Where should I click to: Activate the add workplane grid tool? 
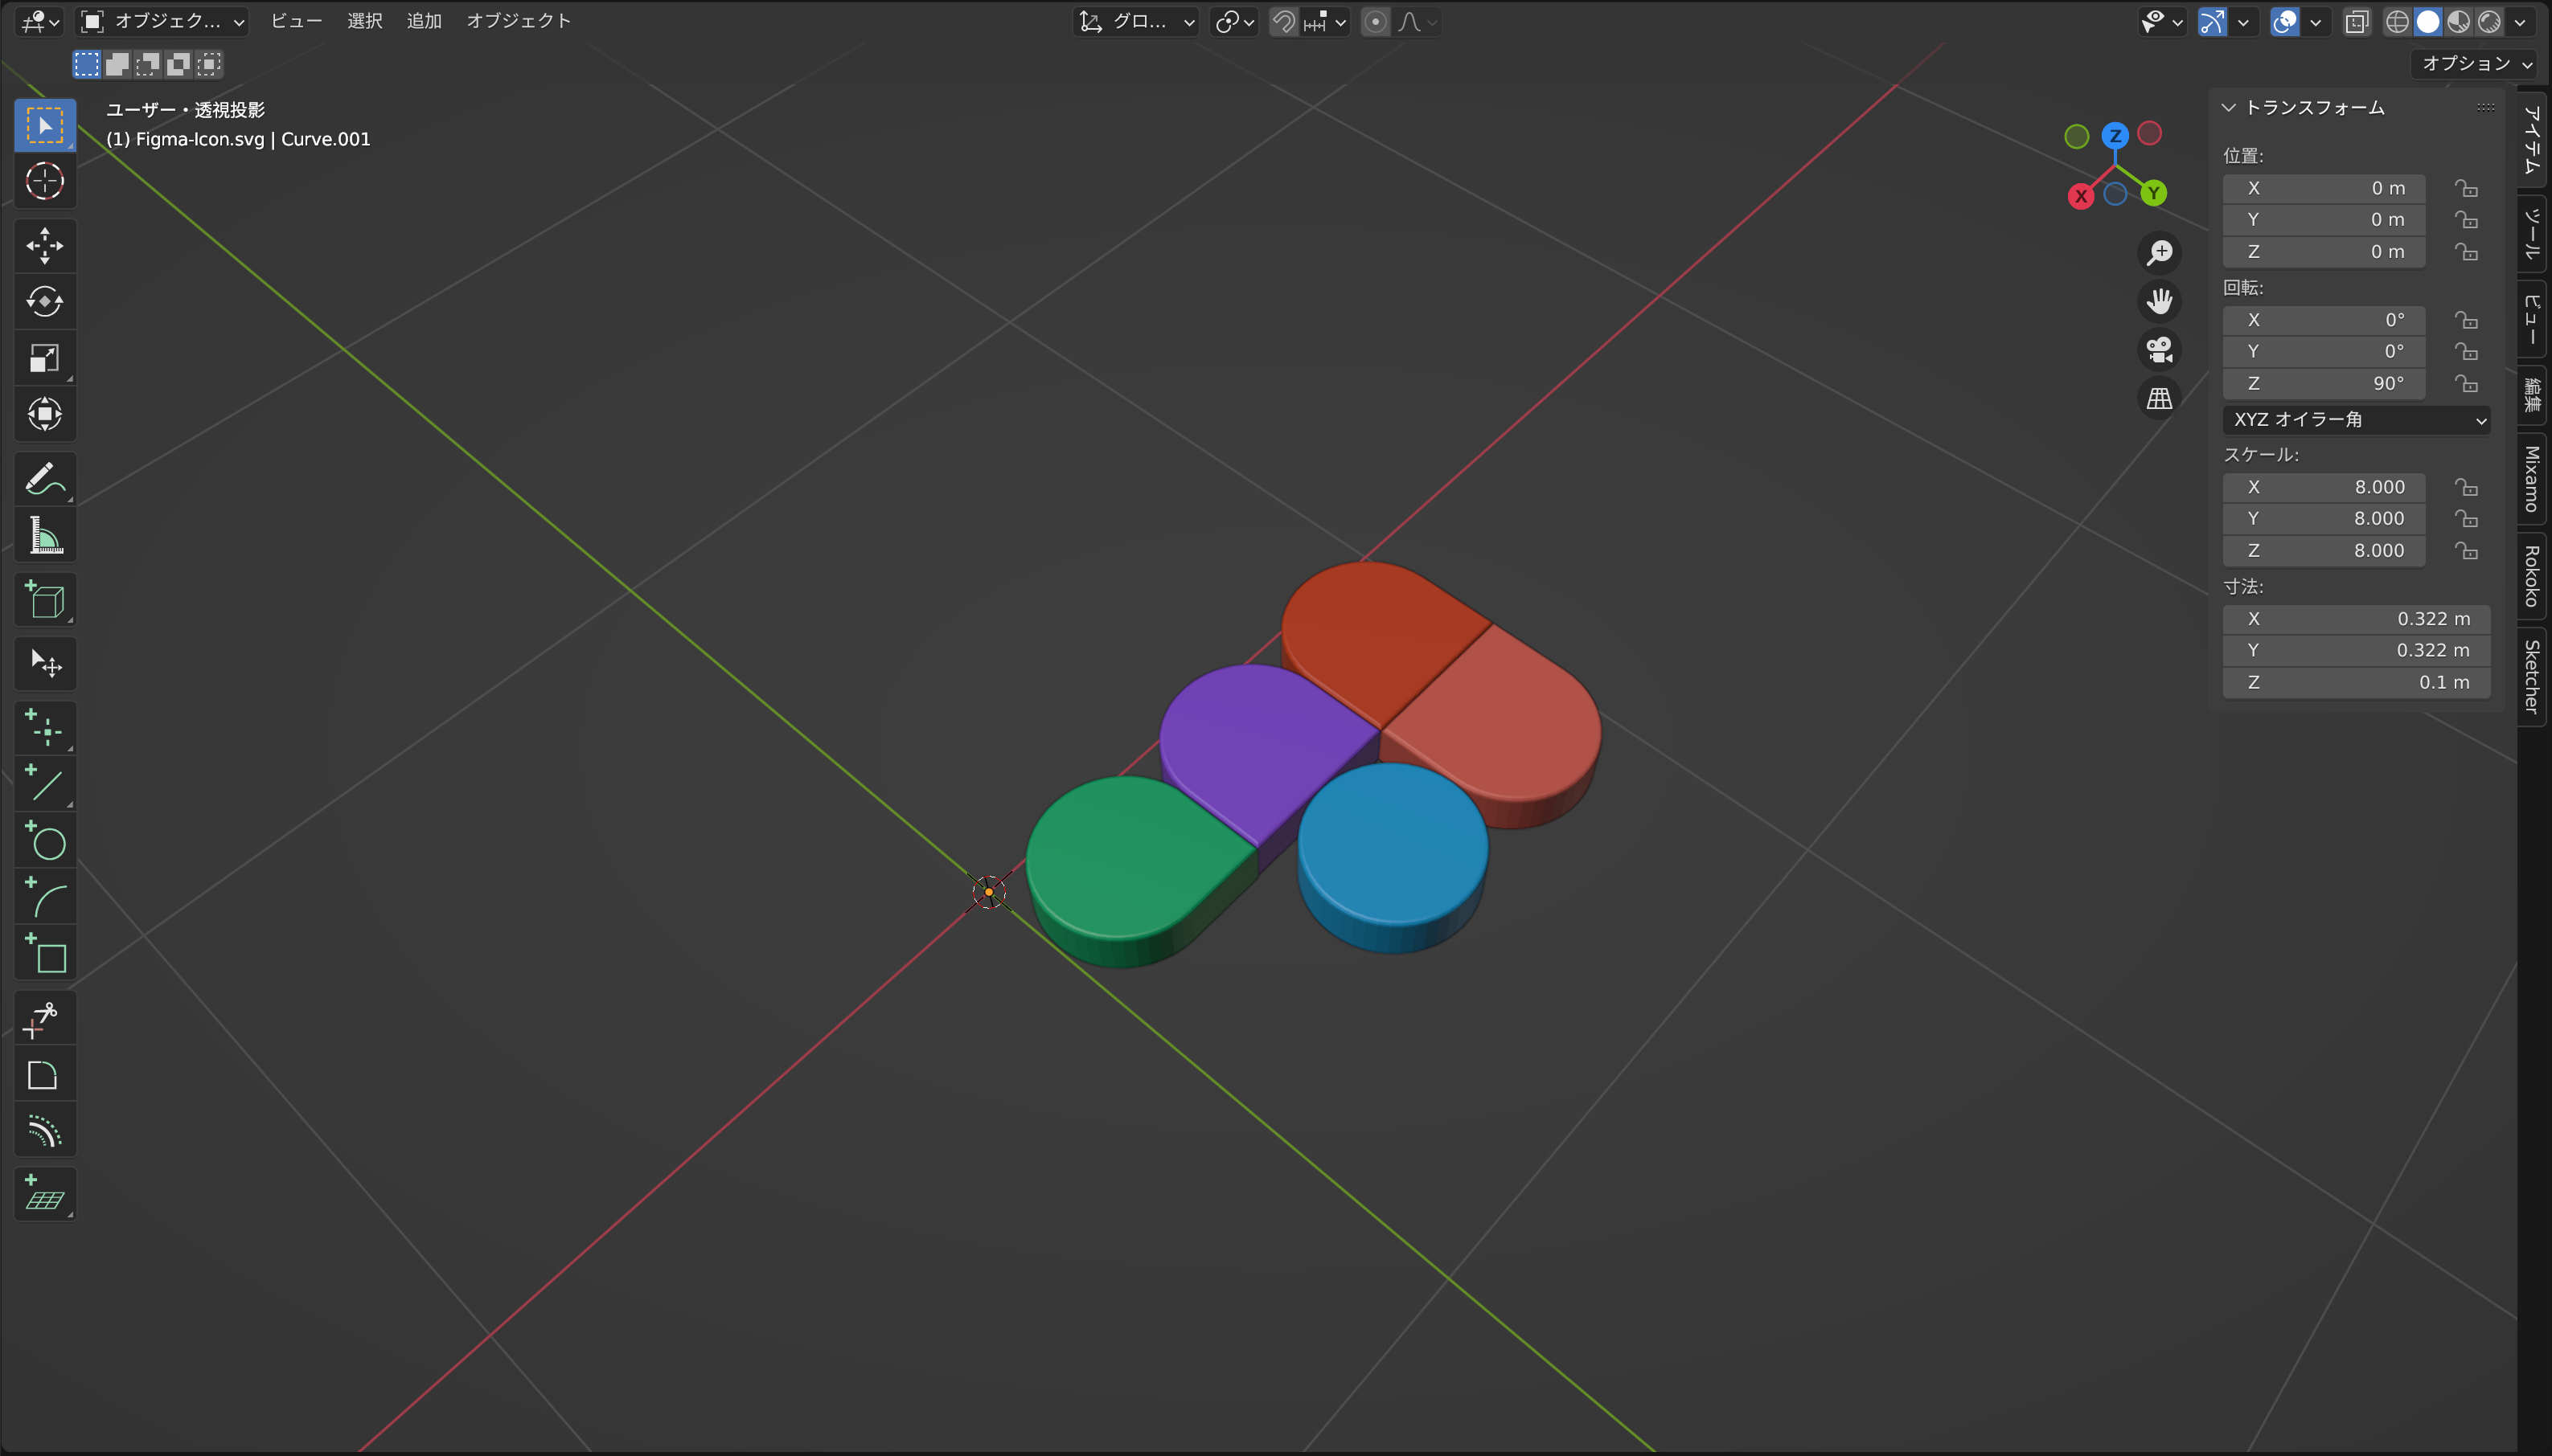[x=45, y=1194]
